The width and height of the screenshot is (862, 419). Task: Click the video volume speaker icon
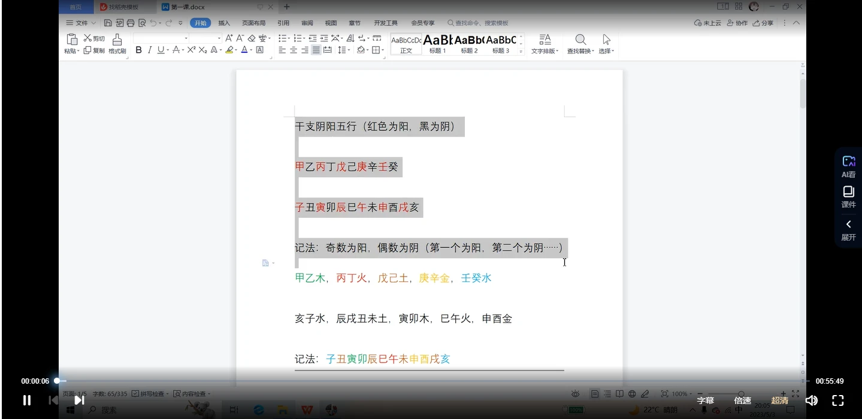tap(812, 400)
